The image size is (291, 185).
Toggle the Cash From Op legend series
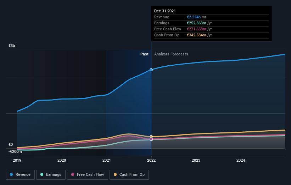coord(129,175)
